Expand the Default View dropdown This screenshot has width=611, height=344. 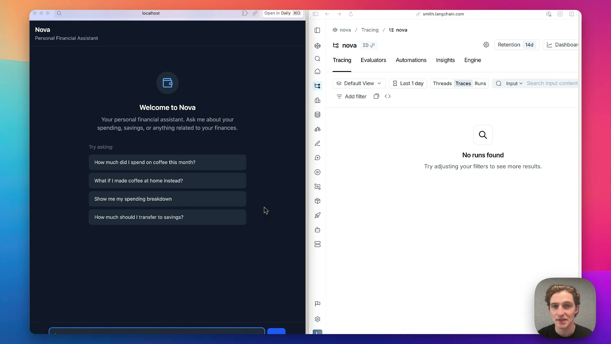pyautogui.click(x=359, y=83)
